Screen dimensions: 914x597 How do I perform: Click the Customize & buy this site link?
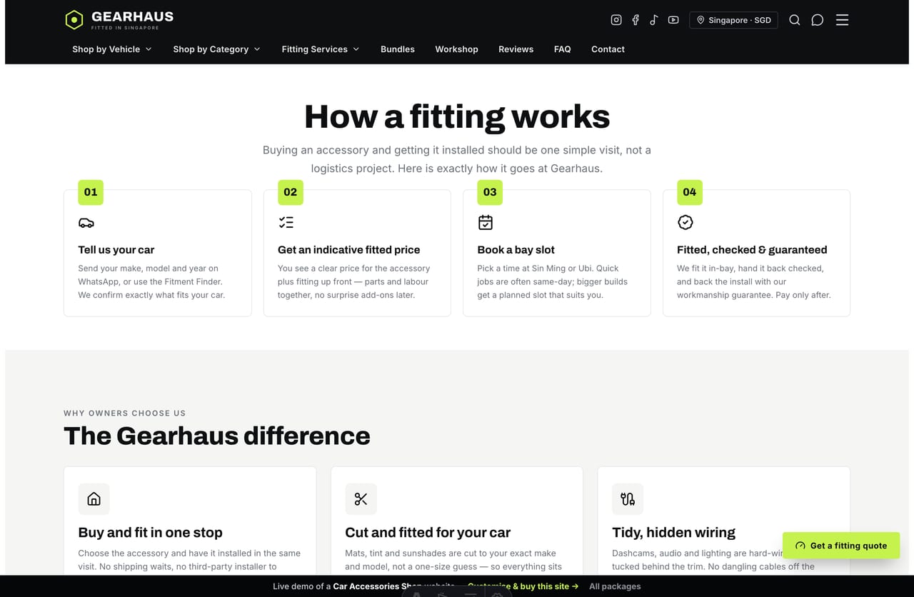523,586
